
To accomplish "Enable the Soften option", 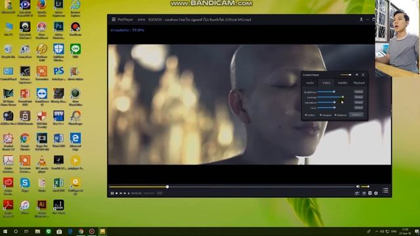I will 310,115.
